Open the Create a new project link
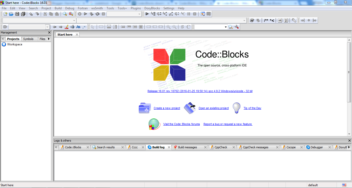This screenshot has width=352, height=188. tap(167, 108)
